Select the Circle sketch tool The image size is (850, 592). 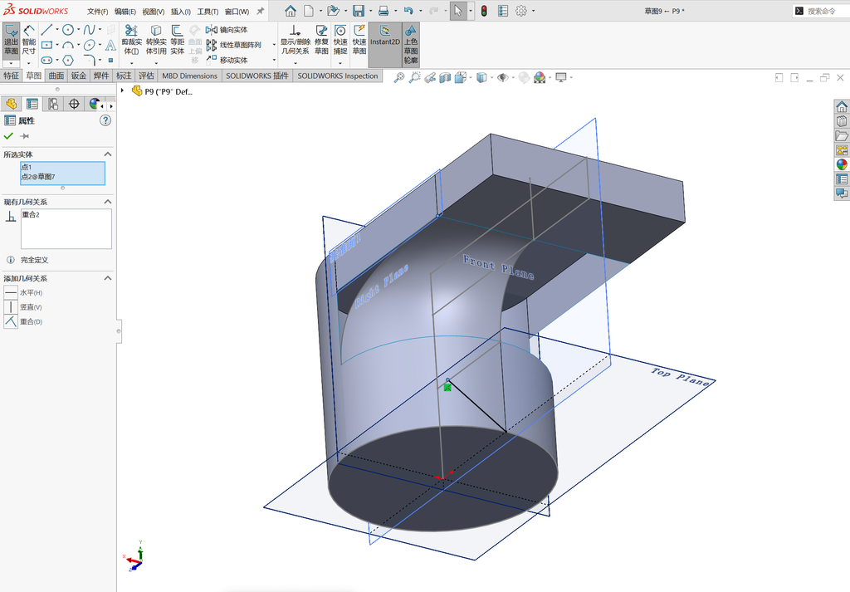point(68,30)
